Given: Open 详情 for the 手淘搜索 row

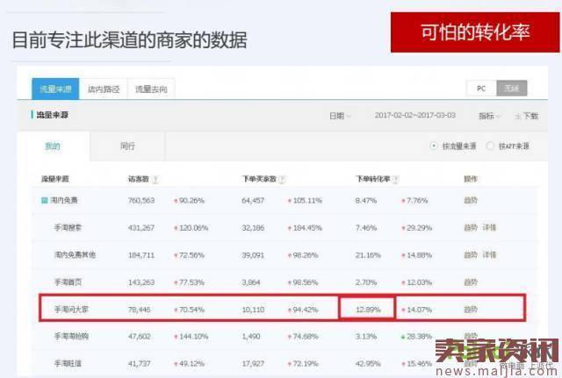Looking at the screenshot, I should tap(489, 228).
